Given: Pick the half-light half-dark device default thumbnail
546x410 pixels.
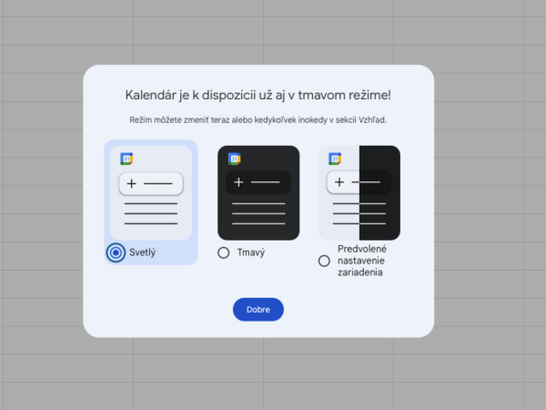Looking at the screenshot, I should click(x=359, y=193).
